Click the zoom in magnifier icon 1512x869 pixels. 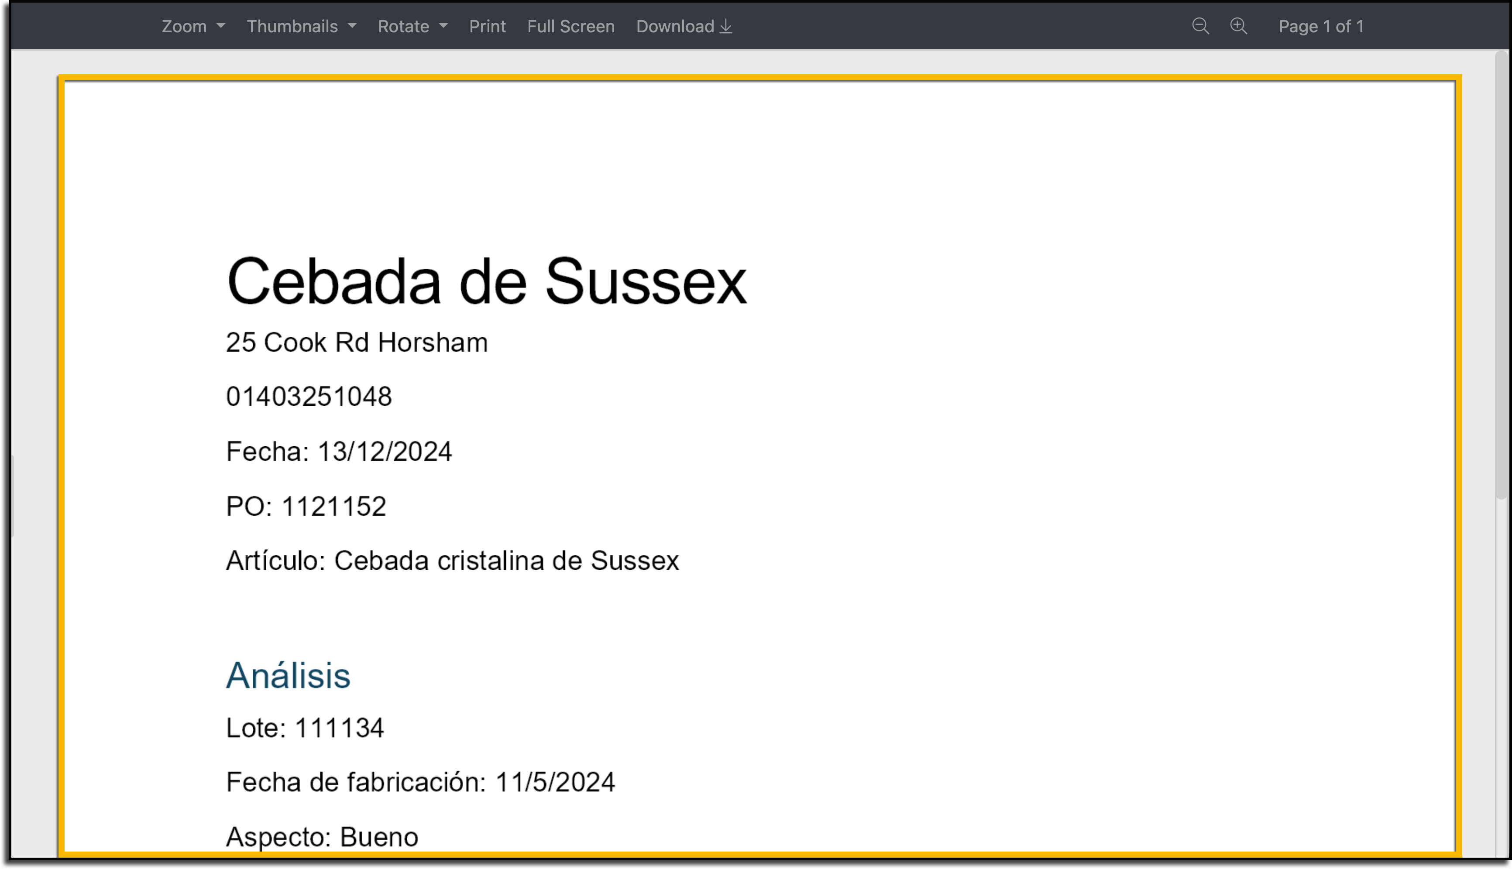(x=1238, y=26)
